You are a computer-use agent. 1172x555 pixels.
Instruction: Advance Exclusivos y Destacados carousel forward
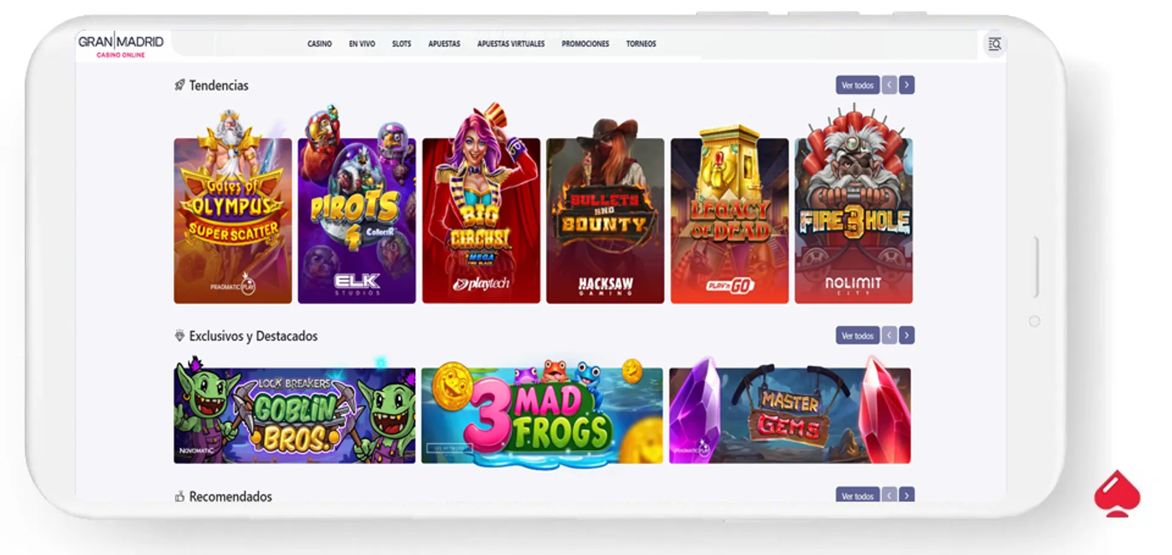click(906, 335)
